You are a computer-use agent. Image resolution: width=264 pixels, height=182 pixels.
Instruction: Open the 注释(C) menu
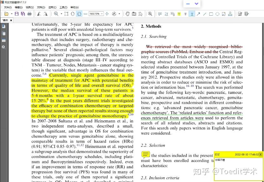click(52, 7)
